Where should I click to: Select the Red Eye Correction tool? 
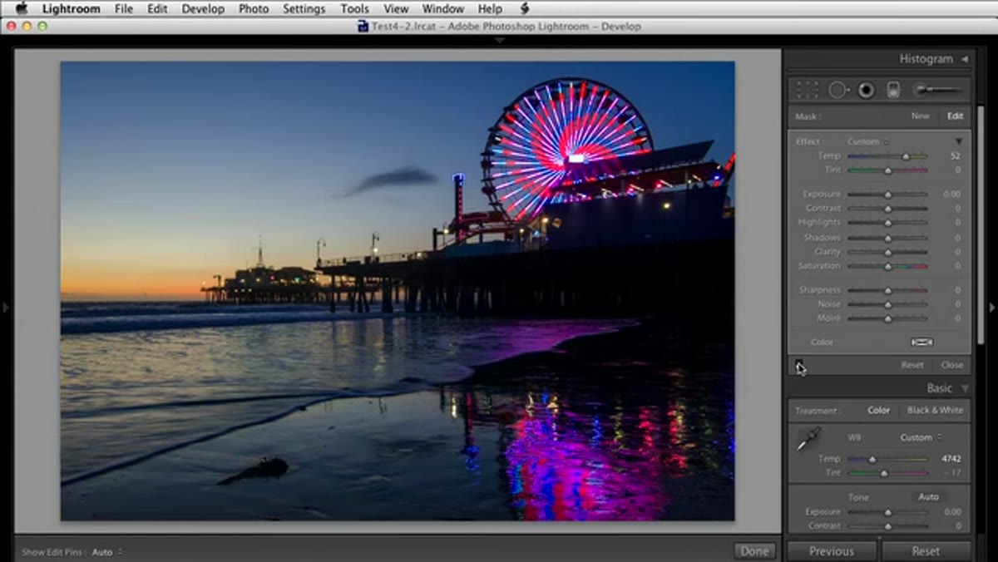[866, 90]
